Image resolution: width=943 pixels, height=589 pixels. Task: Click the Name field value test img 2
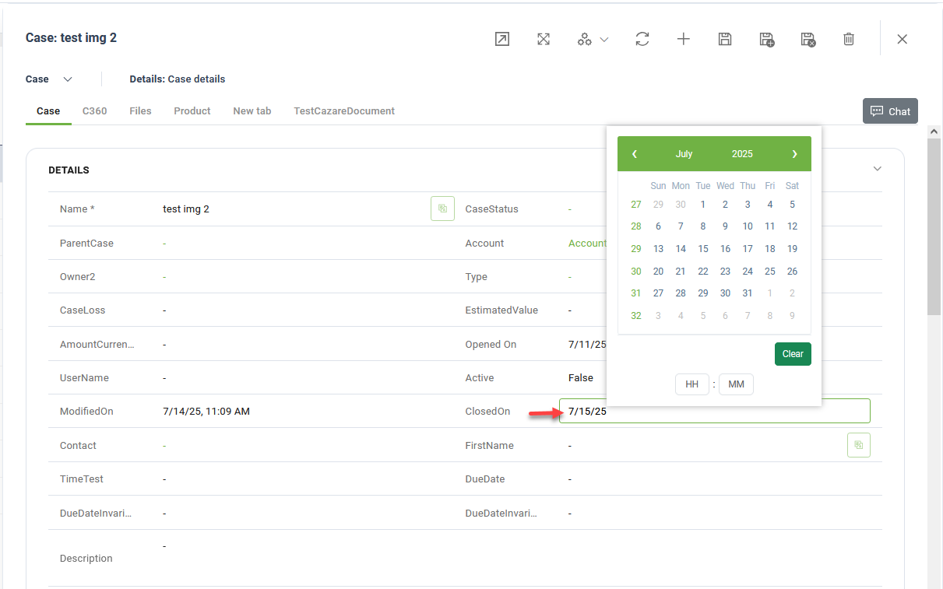186,209
